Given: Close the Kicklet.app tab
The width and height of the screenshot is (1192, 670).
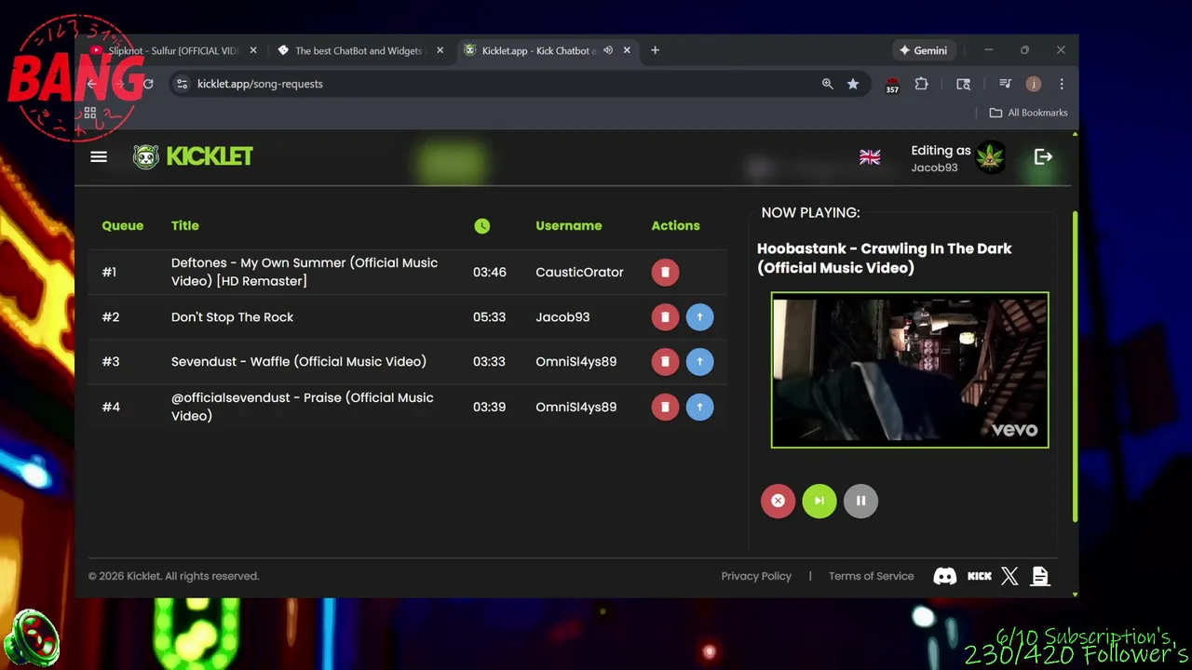Looking at the screenshot, I should tap(627, 50).
